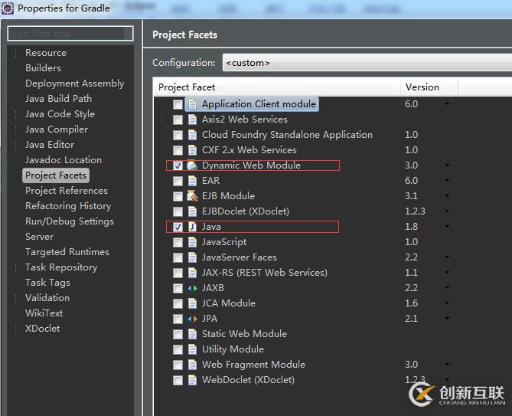Expand the Java Code Style node
Screen dimensions: 512x416
(x=15, y=114)
